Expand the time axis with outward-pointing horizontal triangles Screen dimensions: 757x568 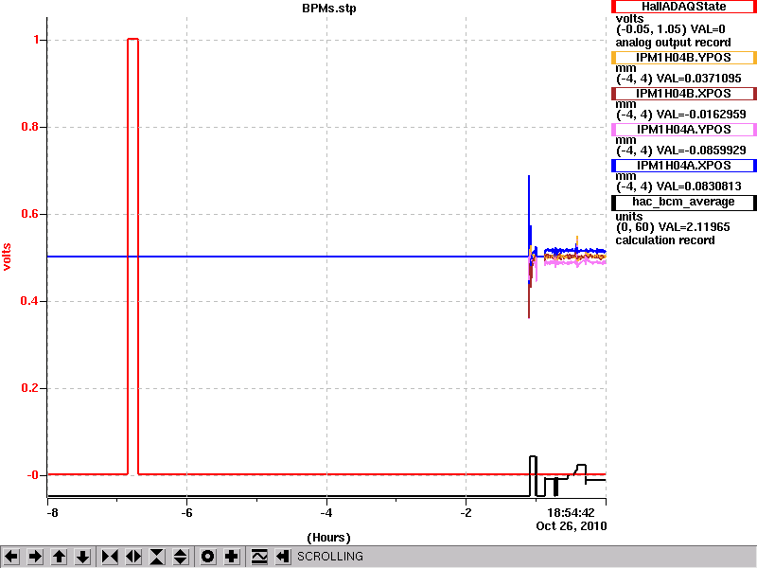click(x=133, y=557)
